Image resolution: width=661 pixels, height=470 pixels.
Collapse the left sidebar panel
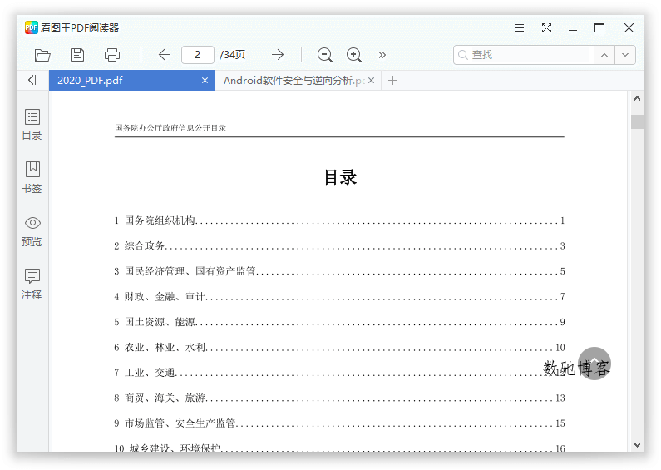(x=32, y=80)
